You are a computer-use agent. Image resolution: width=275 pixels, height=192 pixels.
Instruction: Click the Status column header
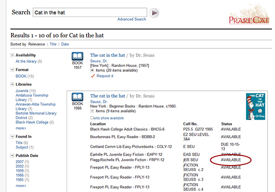(x=226, y=124)
